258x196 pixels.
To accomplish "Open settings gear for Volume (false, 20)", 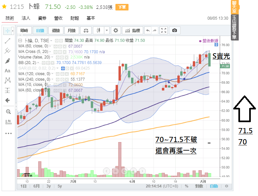I will click(62, 57).
